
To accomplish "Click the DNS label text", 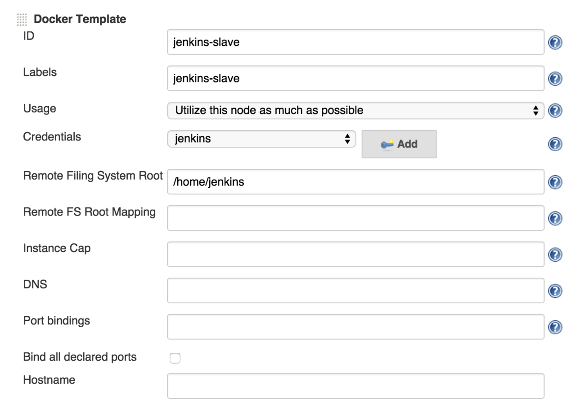I will tap(35, 284).
